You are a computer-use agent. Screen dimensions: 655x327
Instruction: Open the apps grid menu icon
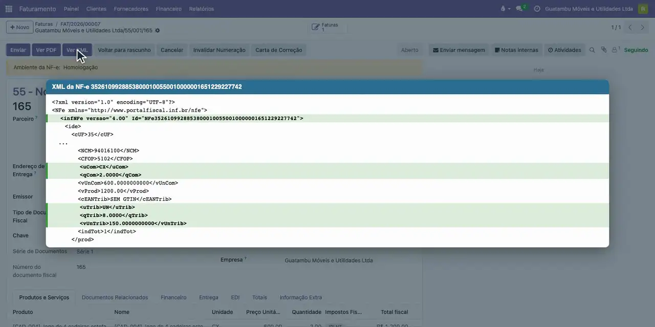pos(9,9)
